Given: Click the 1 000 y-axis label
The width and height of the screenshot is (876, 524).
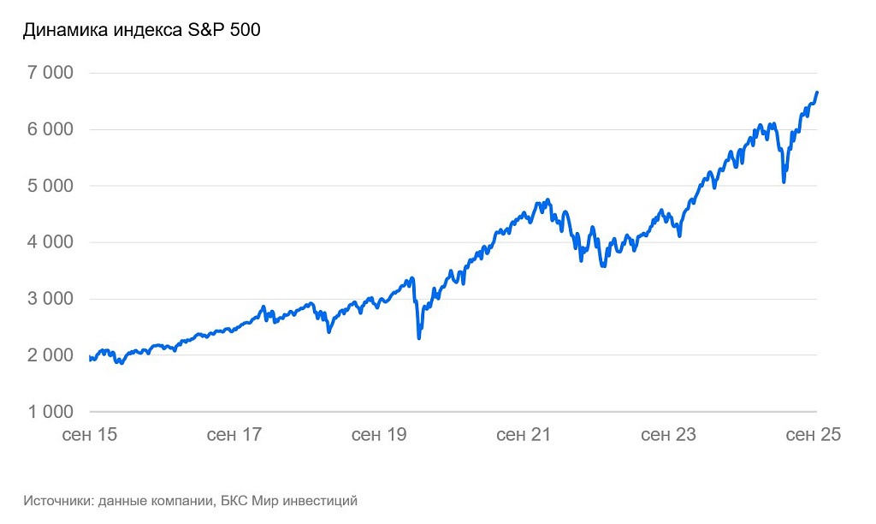Looking at the screenshot, I should tap(50, 412).
